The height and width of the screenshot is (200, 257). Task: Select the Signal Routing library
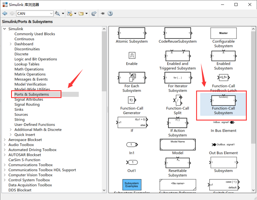27,104
